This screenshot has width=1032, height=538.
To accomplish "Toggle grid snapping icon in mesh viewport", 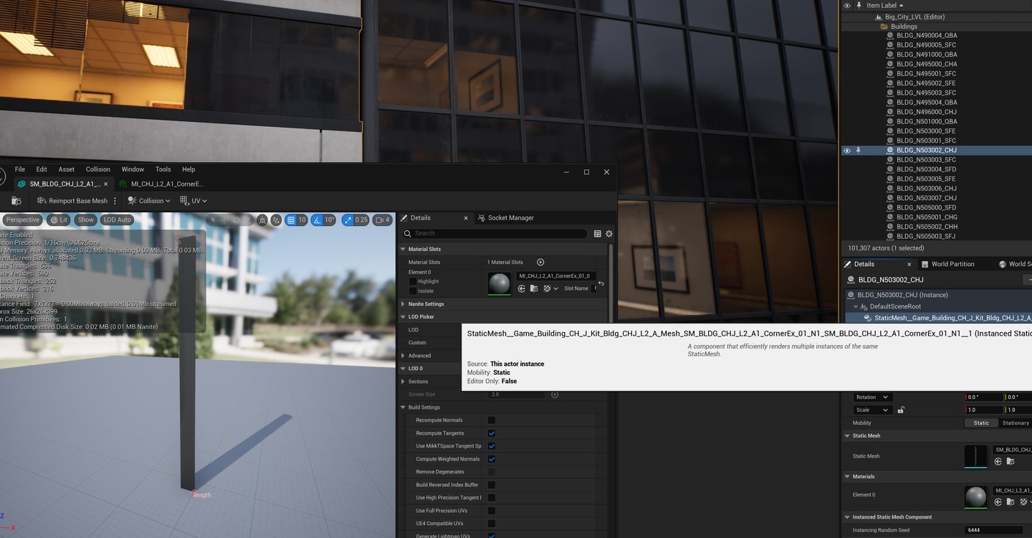I will tap(291, 220).
